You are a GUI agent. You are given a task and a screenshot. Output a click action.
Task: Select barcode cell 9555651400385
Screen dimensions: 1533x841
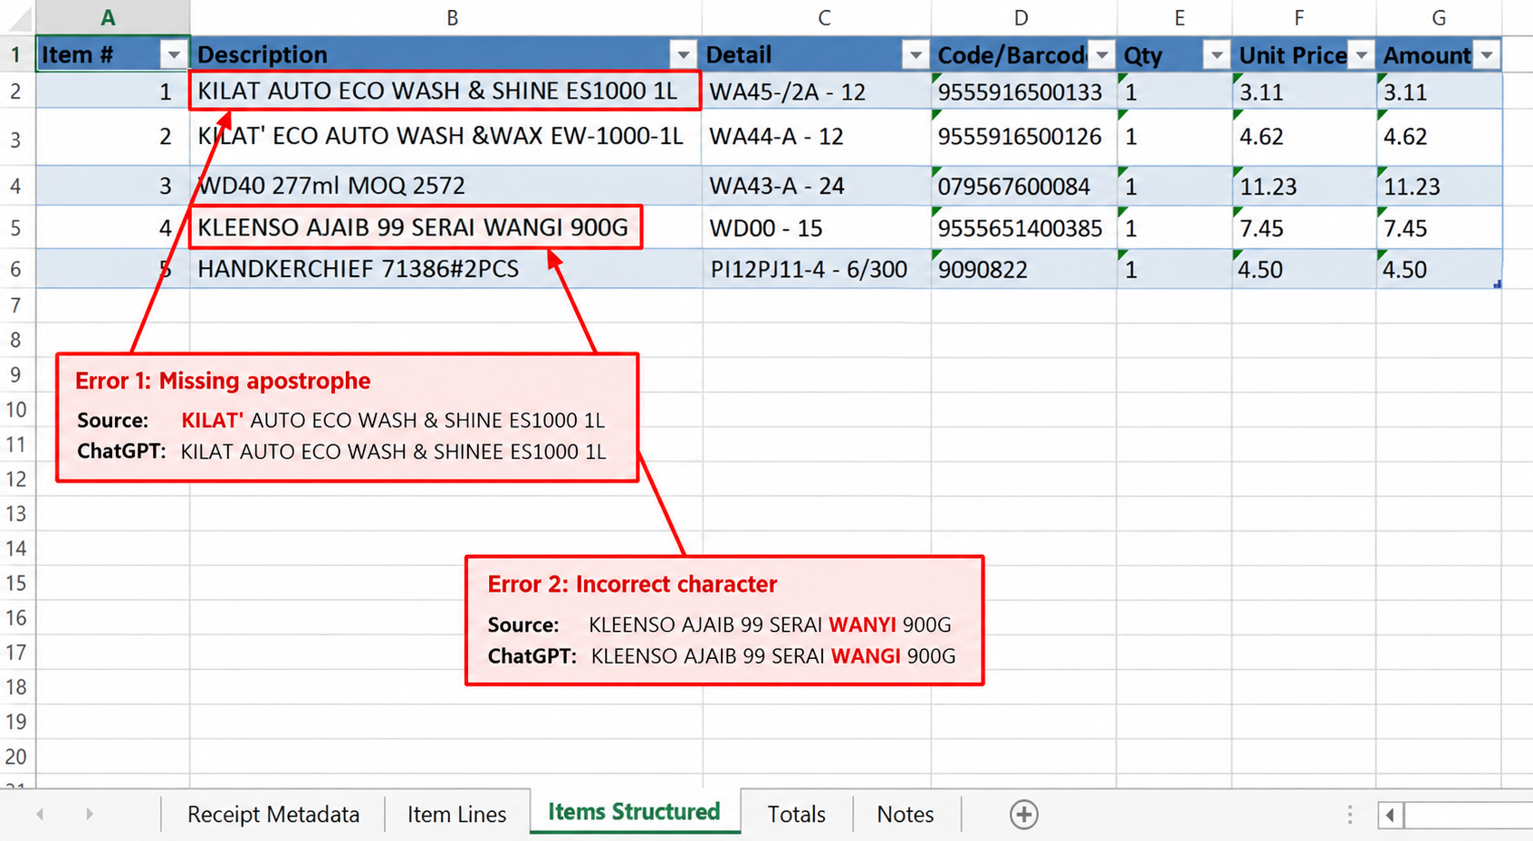click(1024, 227)
